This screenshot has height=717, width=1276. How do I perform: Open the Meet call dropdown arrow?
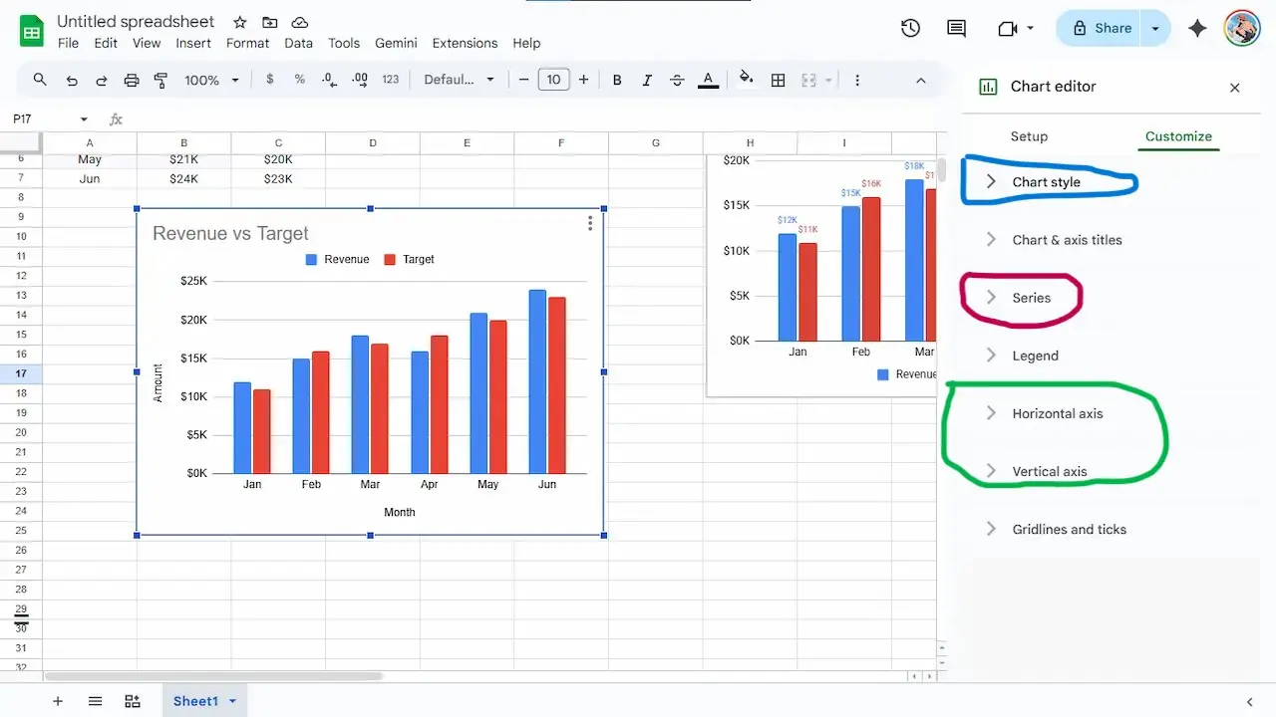tap(1030, 29)
